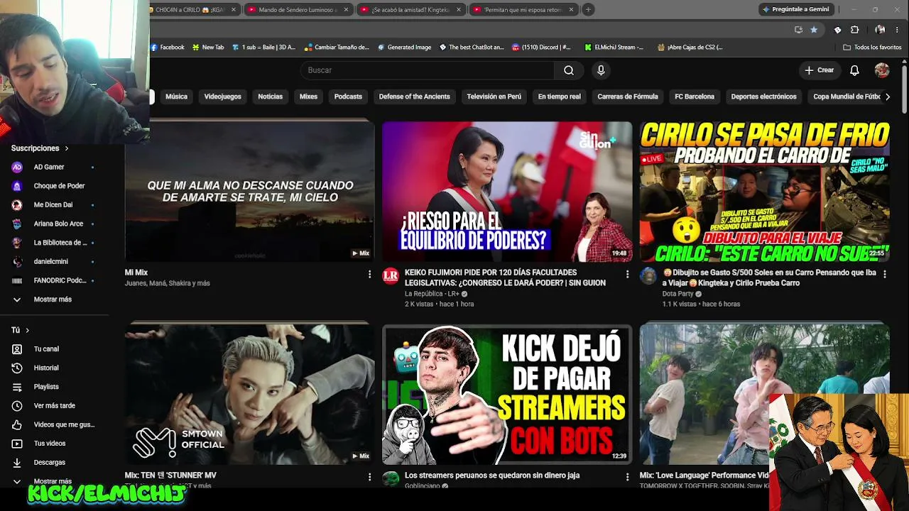Bookmark this page with the star icon
Image resolution: width=909 pixels, height=511 pixels.
tap(814, 30)
